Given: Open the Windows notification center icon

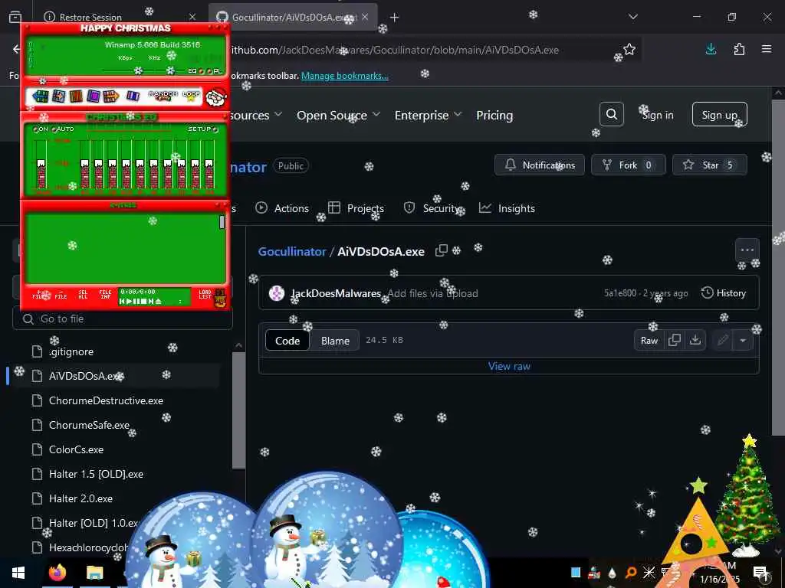Looking at the screenshot, I should click(760, 573).
